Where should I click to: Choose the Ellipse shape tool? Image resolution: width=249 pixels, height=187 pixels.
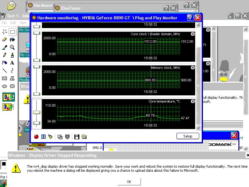(x=5, y=86)
